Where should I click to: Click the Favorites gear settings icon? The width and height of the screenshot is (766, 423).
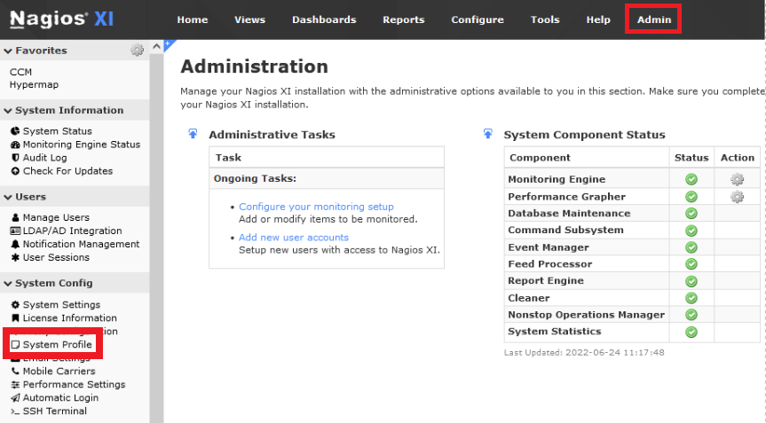click(137, 51)
